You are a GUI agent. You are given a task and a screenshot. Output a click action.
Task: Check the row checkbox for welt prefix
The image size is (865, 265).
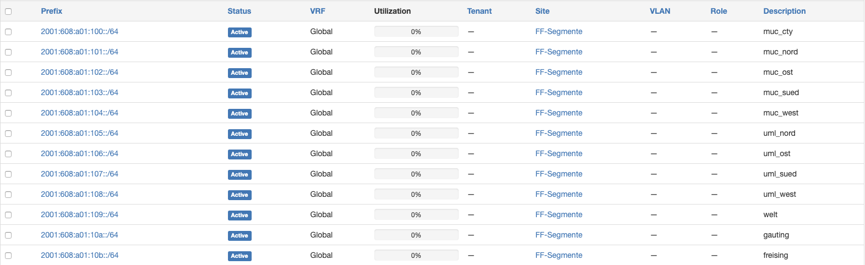8,215
